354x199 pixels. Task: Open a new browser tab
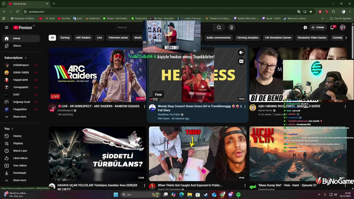tap(54, 4)
